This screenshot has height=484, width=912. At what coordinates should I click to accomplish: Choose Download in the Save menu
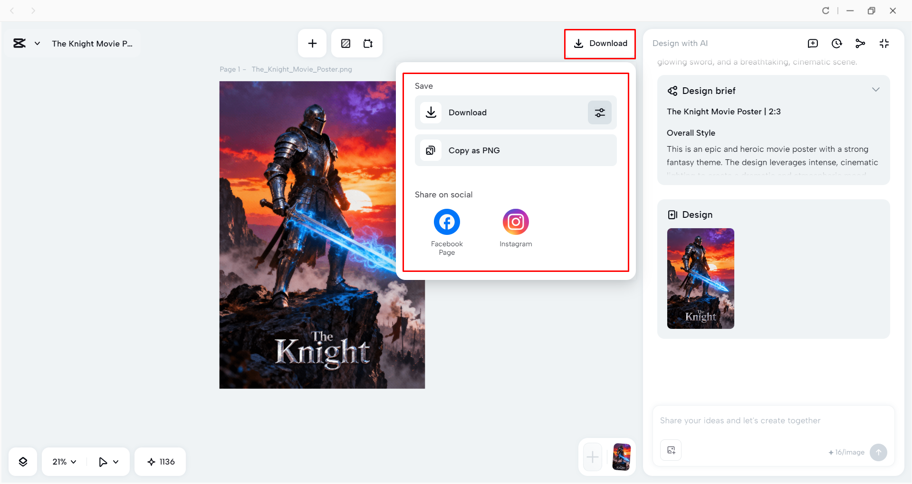click(x=501, y=112)
